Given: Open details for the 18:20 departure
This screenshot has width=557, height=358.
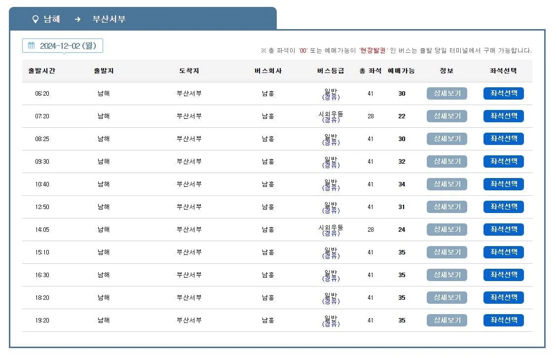Looking at the screenshot, I should (446, 297).
